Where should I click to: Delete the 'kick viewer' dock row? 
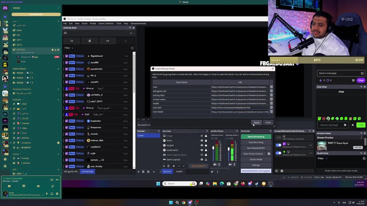point(271,112)
